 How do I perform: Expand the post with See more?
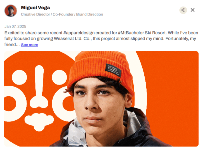30,45
